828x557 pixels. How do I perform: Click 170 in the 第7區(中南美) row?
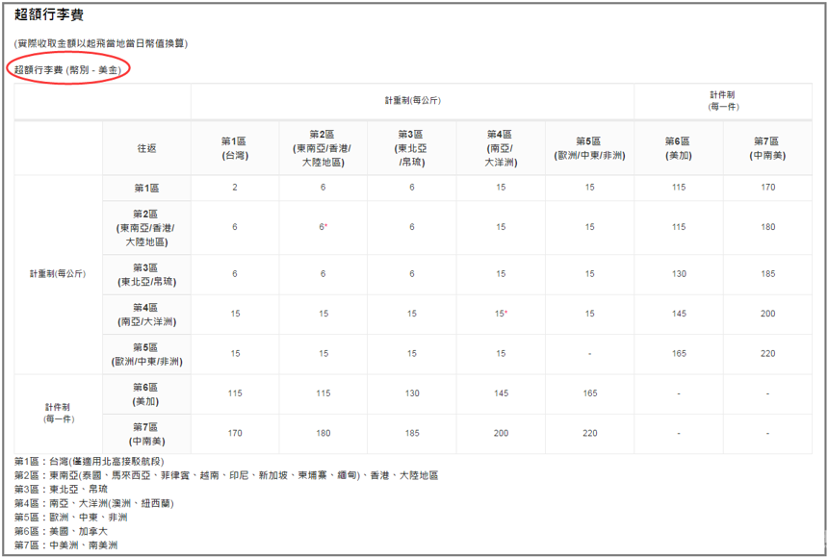pos(235,433)
